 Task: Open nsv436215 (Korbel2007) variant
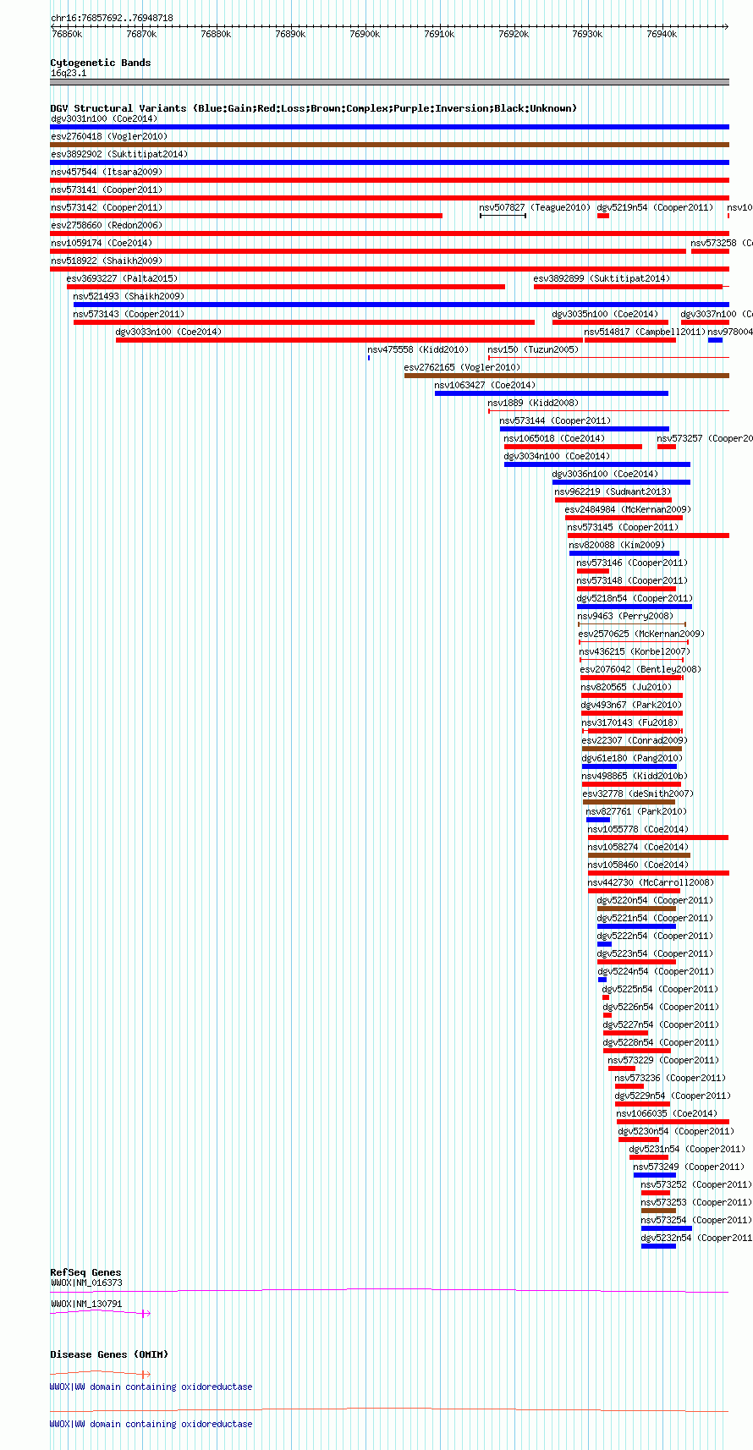(635, 651)
